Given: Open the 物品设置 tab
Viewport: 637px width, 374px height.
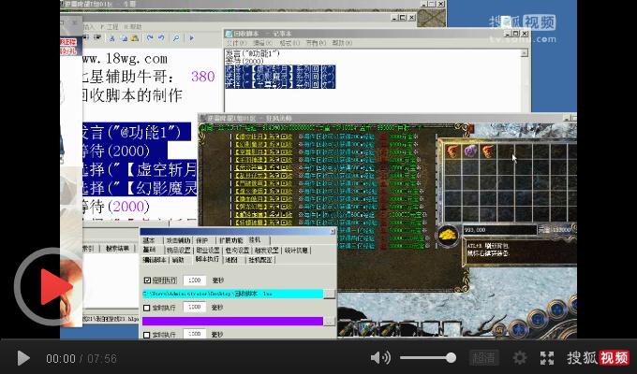Looking at the screenshot, I should click(179, 251).
